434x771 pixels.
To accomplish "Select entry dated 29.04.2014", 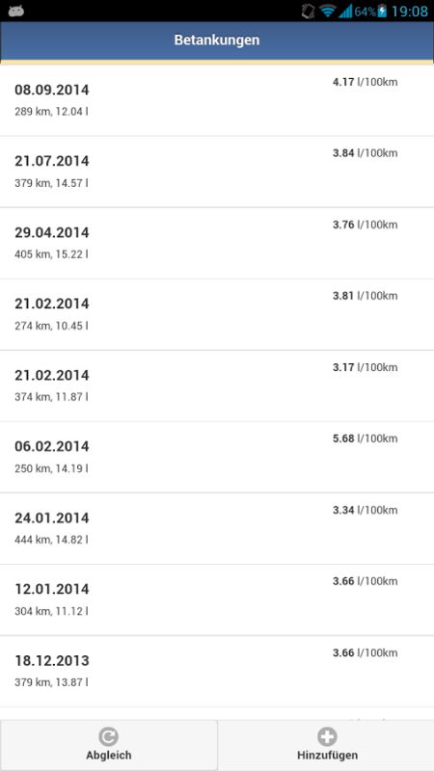I will [x=217, y=243].
